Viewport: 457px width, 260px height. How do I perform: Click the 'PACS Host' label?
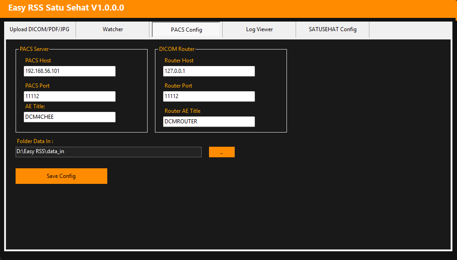(x=38, y=61)
